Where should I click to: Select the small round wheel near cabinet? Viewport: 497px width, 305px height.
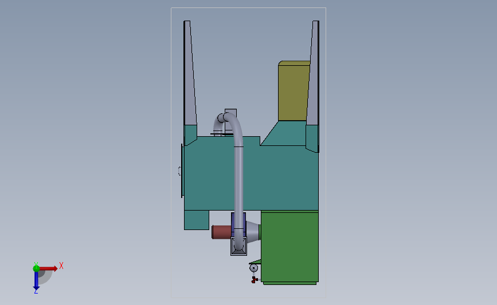click(253, 268)
